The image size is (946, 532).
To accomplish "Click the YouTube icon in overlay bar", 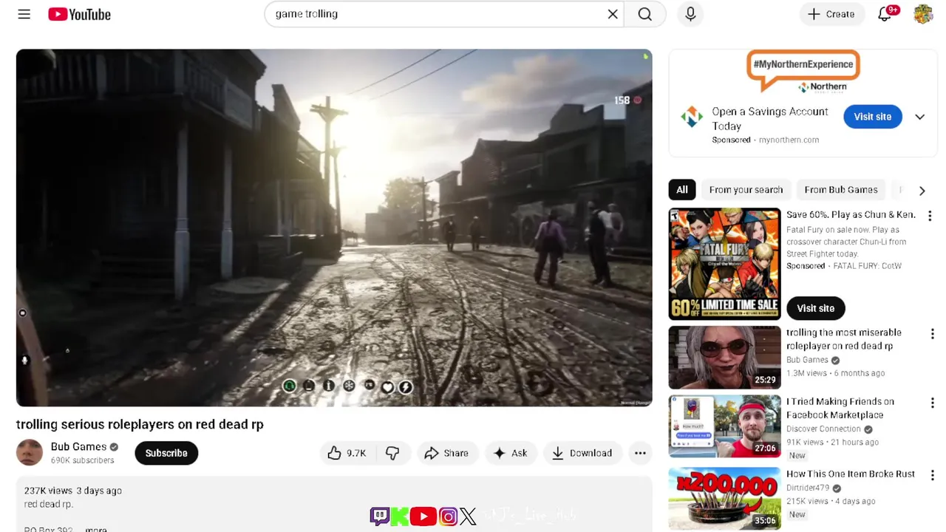I will coord(423,516).
